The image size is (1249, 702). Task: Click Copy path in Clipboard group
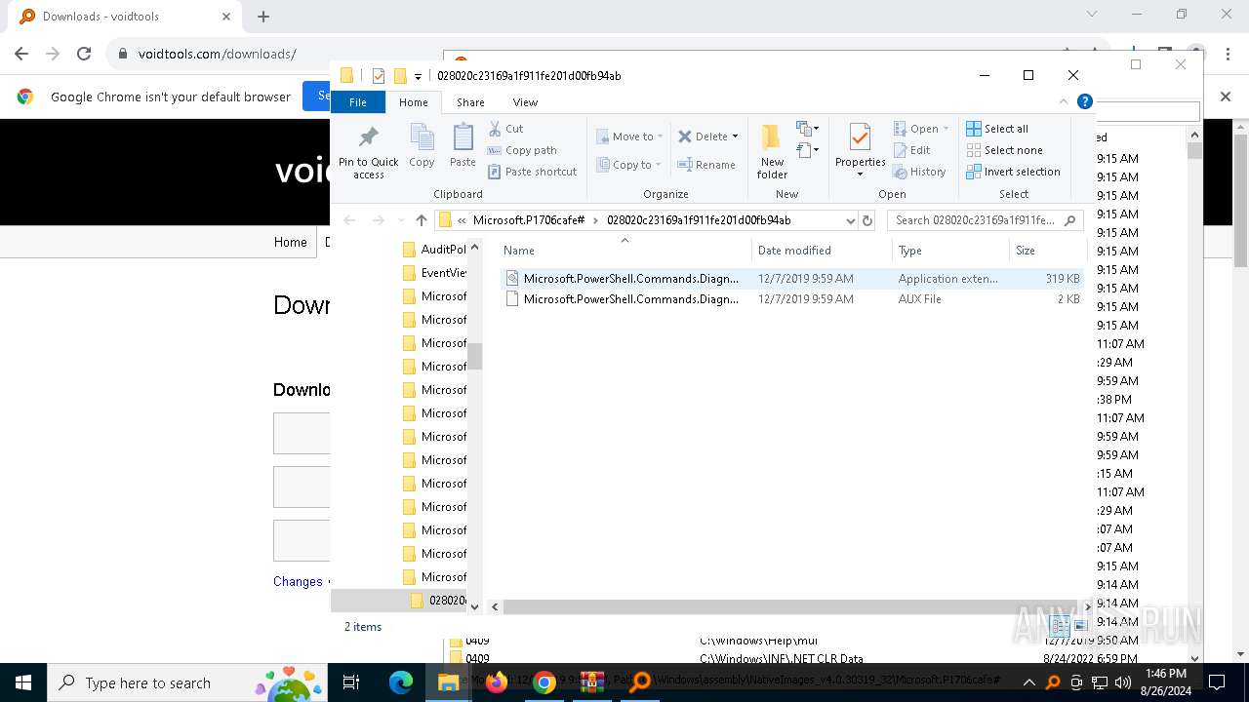point(522,150)
